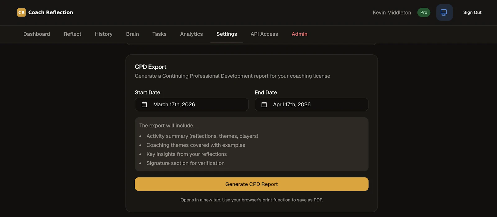Open the End Date picker April 17th
Image resolution: width=497 pixels, height=217 pixels.
tap(312, 104)
